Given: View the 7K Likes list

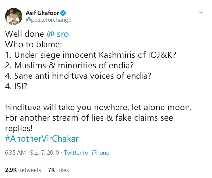Looking at the screenshot, I should [58, 170].
